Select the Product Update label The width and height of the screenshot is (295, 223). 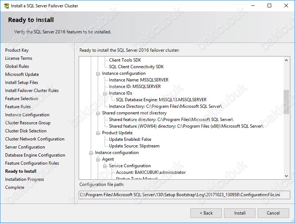117,133
